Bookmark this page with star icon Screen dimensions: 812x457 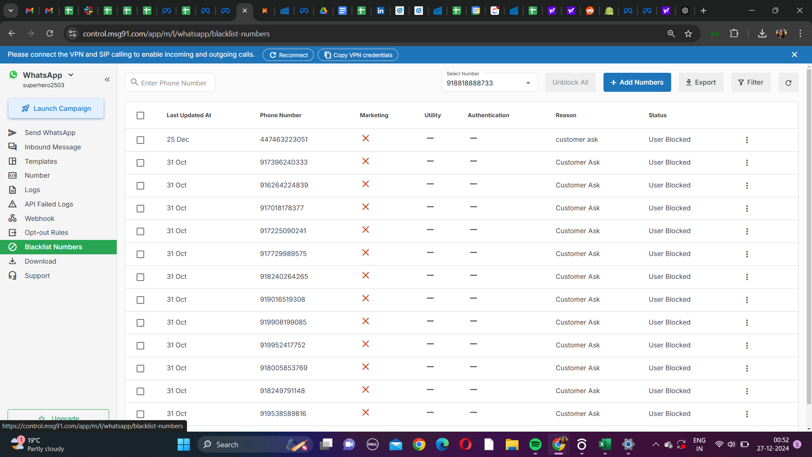[688, 34]
